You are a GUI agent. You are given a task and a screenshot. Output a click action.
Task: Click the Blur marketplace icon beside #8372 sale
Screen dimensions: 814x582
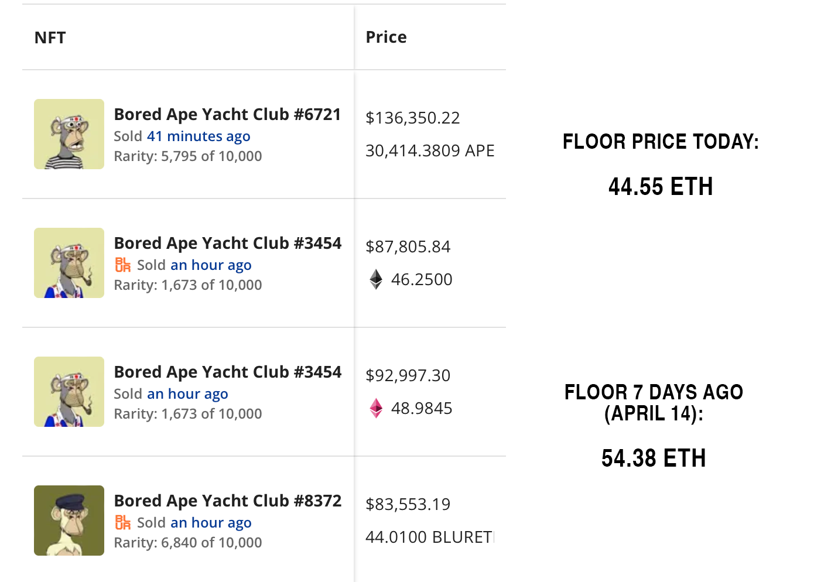tap(123, 523)
